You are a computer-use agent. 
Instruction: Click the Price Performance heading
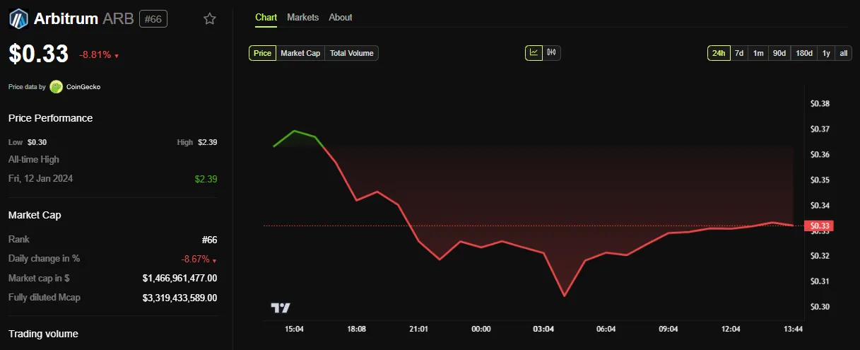pos(51,118)
